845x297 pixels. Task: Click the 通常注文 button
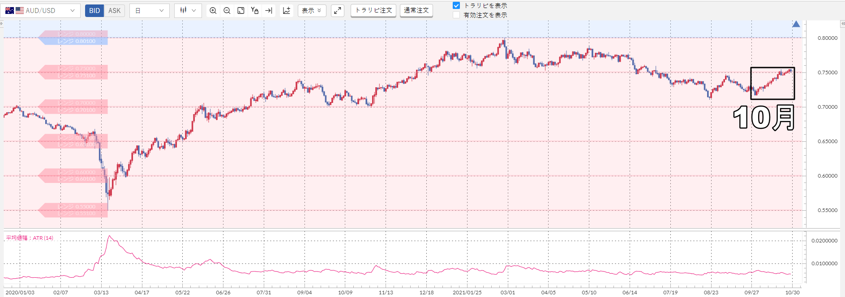click(416, 10)
